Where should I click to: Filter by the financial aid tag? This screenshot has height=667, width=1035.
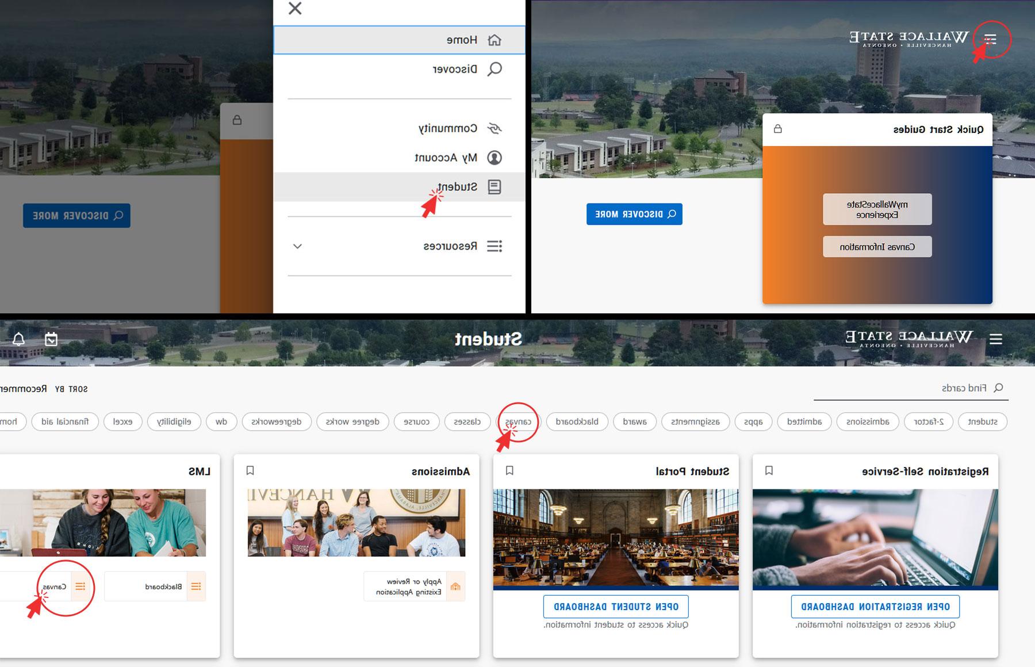pyautogui.click(x=65, y=421)
